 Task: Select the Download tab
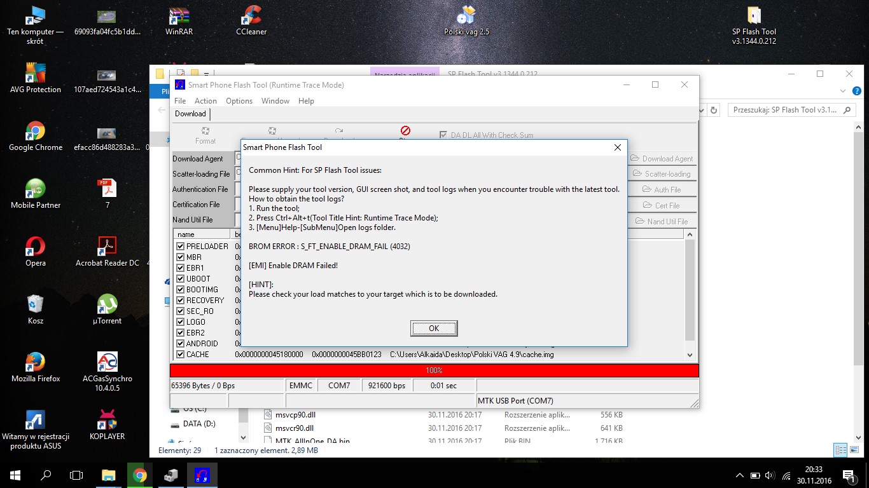click(x=190, y=114)
